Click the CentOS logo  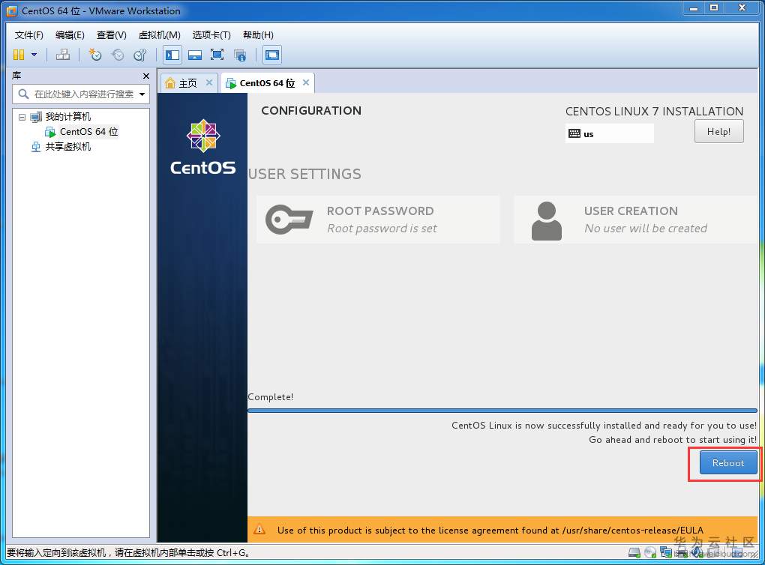click(x=203, y=147)
